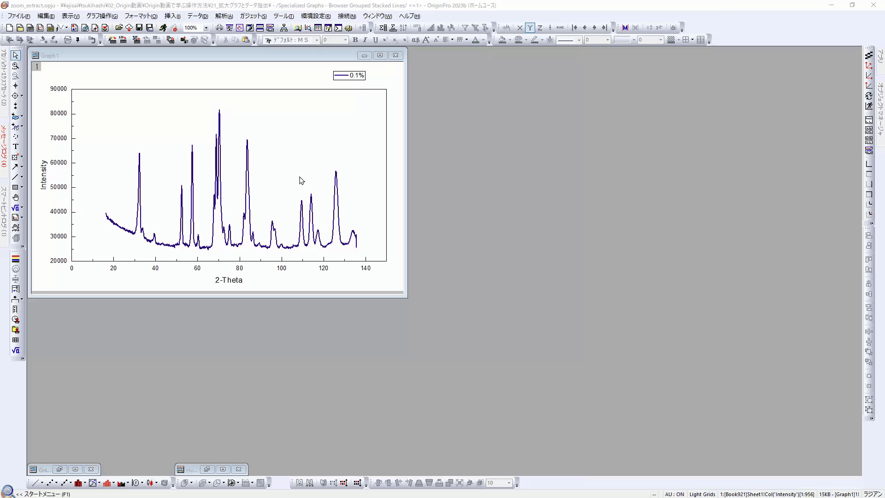
Task: Select the Zoom-Pan magnifier tool
Action: click(x=15, y=66)
